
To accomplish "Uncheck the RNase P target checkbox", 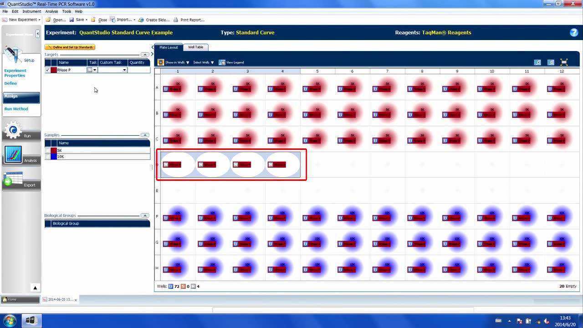I will pyautogui.click(x=47, y=70).
